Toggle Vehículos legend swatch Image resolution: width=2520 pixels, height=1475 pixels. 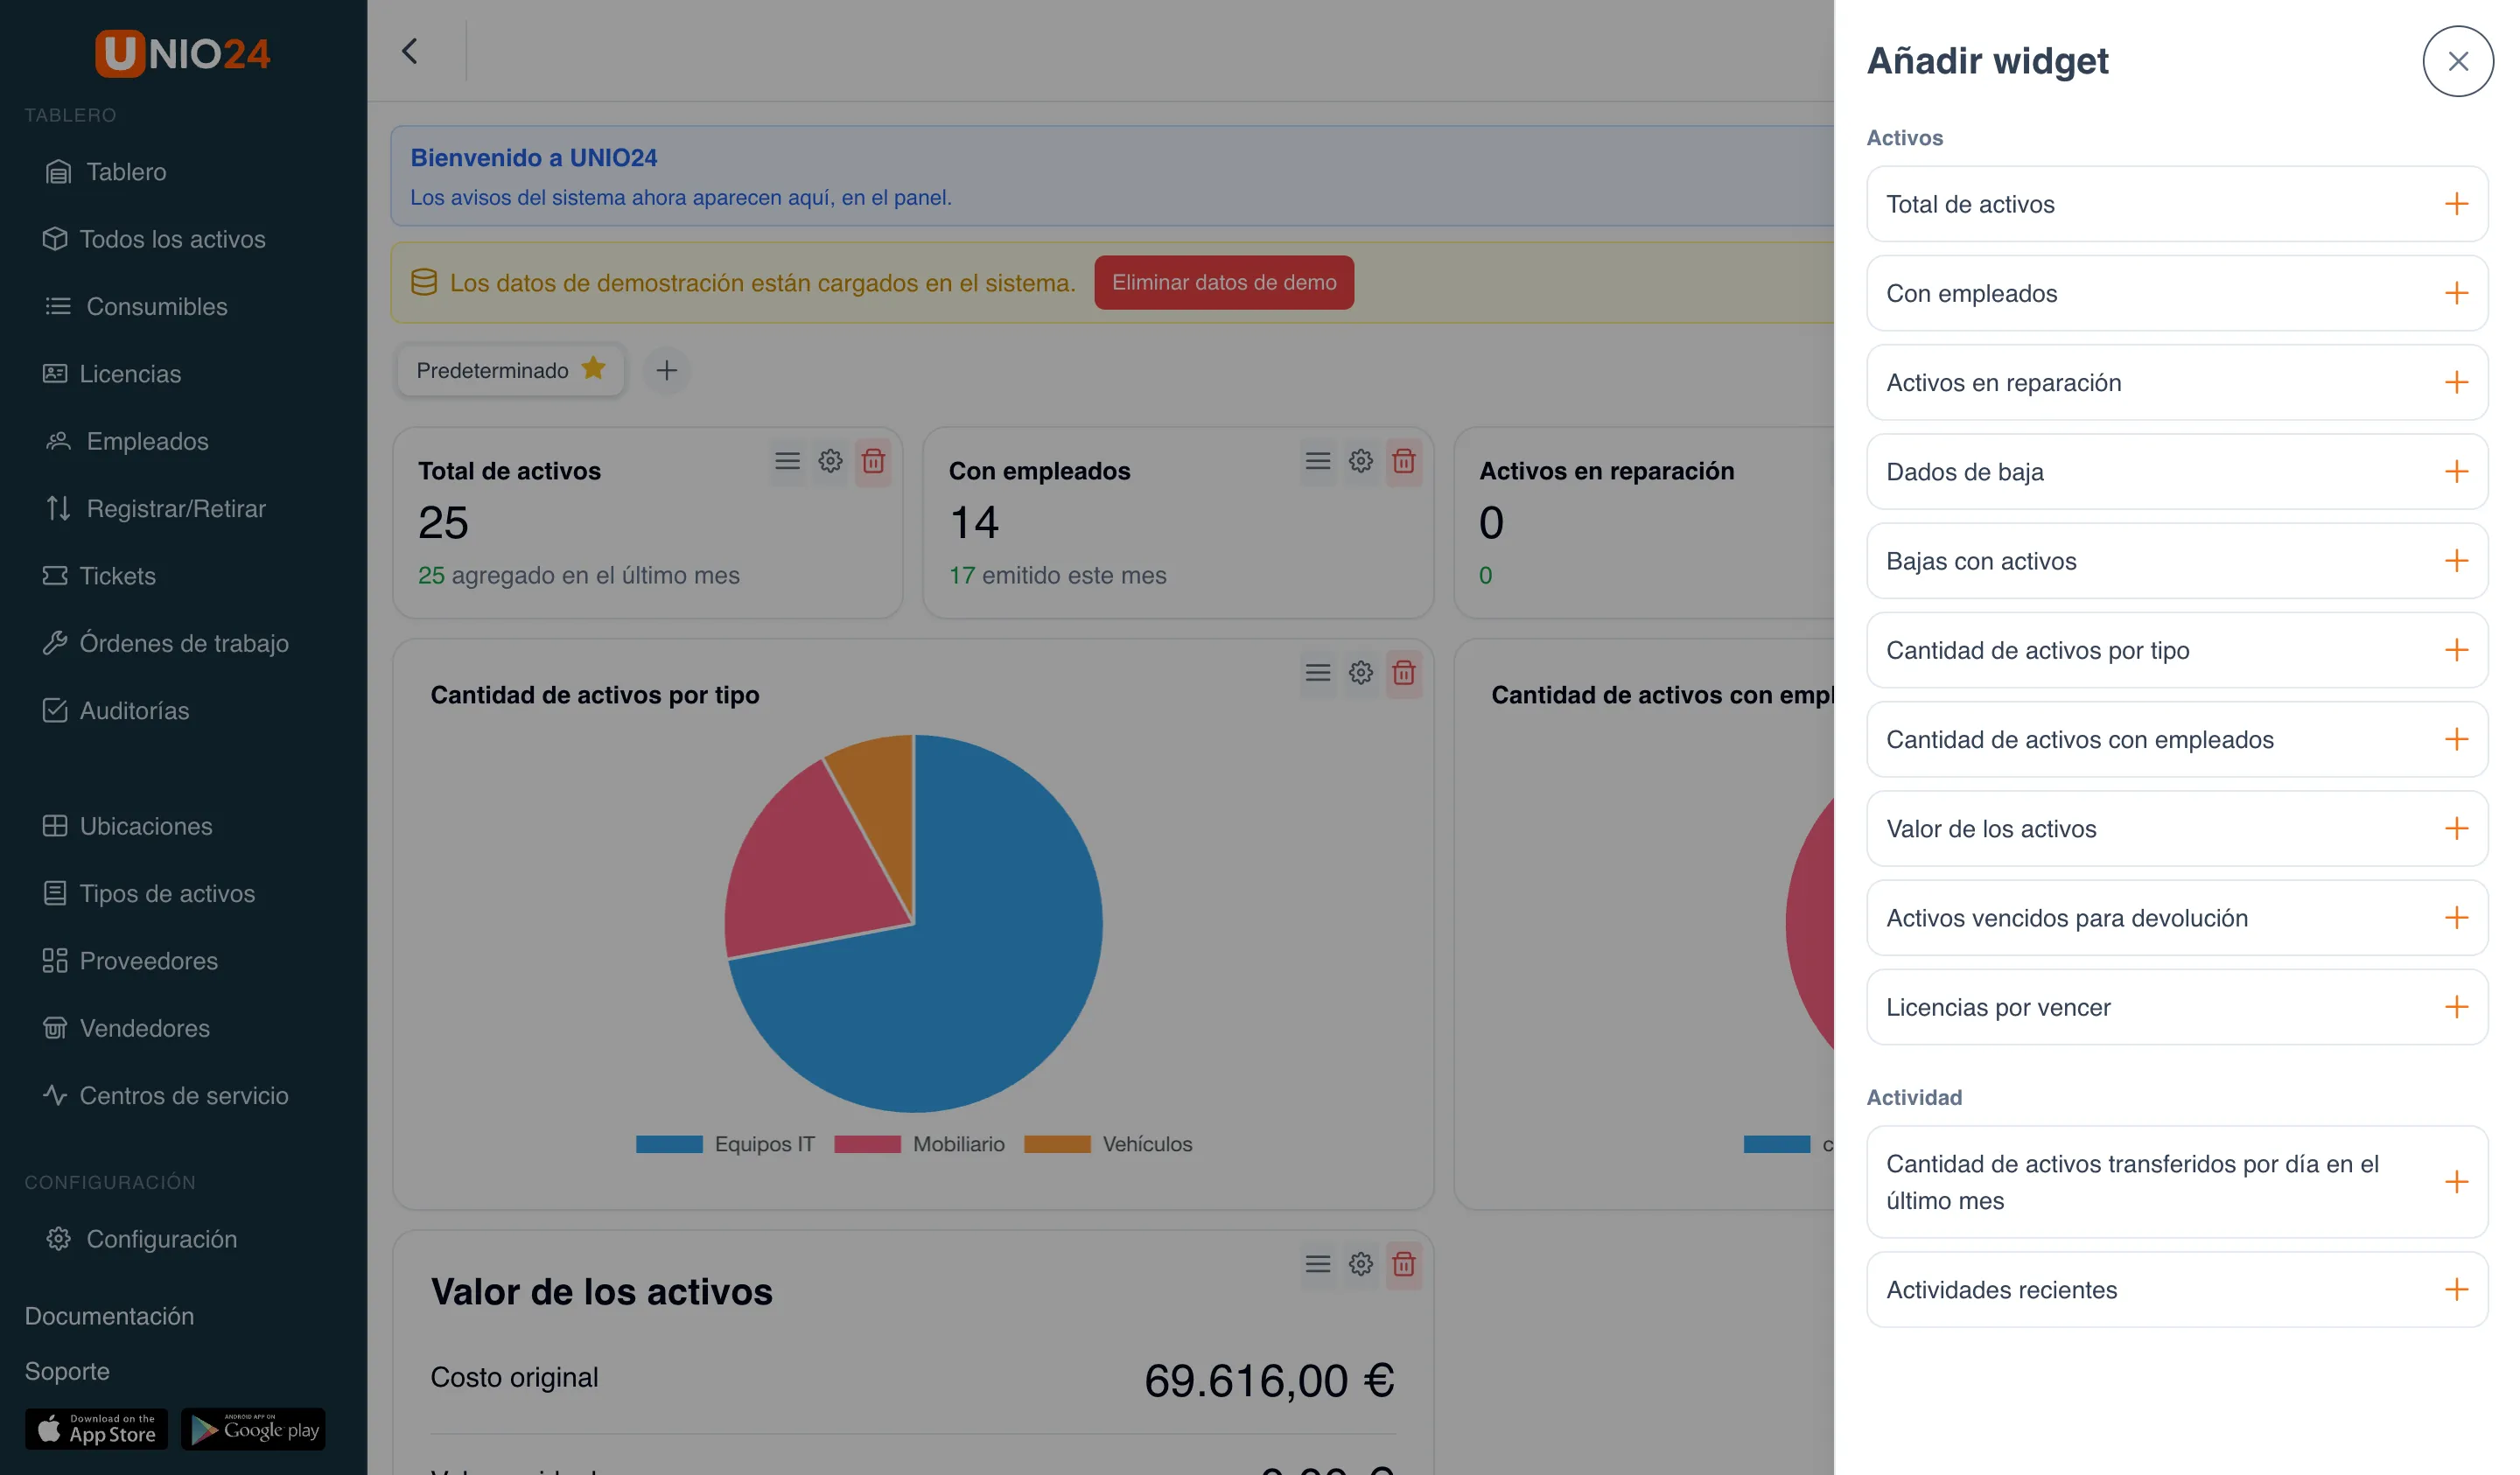click(x=1057, y=1144)
